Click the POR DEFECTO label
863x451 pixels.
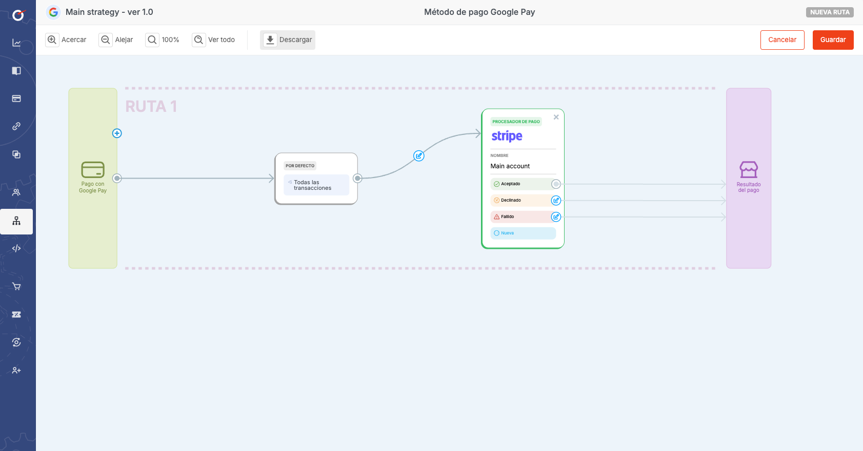(x=300, y=166)
